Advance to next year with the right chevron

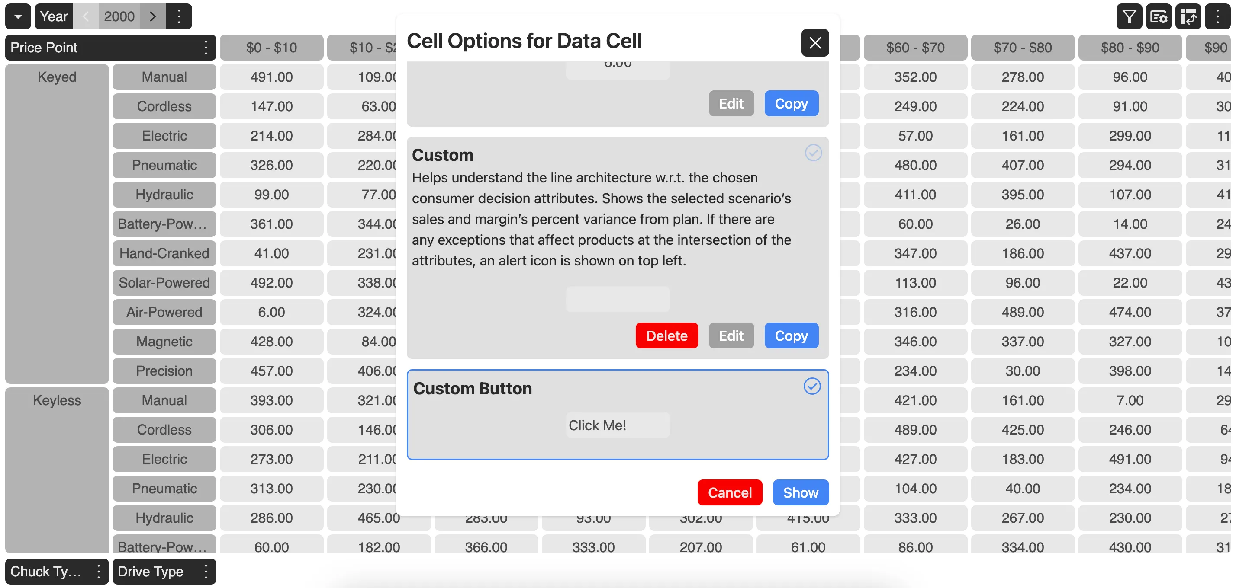(x=154, y=16)
